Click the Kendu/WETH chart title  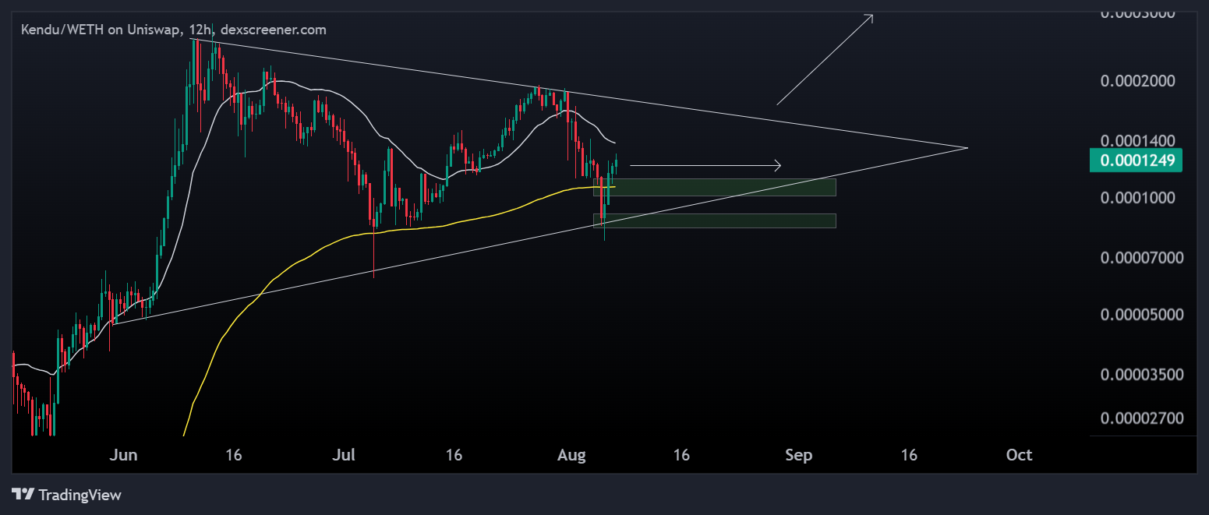click(x=173, y=30)
